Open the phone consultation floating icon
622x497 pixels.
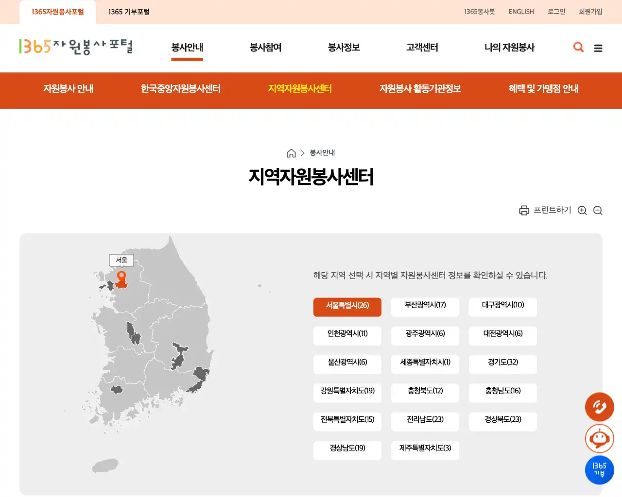click(x=599, y=407)
